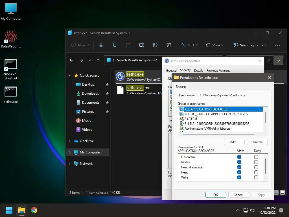Viewport: 289px width, 217px height.
Task: Open the 1:38 PM clock and date
Action: [267, 210]
